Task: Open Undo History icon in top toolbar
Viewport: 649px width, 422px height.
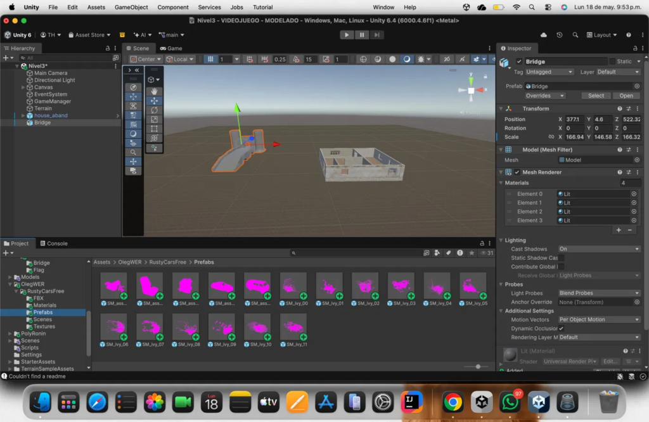Action: [560, 35]
